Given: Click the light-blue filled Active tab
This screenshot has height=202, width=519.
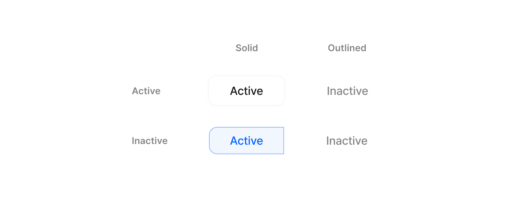Looking at the screenshot, I should click(246, 141).
